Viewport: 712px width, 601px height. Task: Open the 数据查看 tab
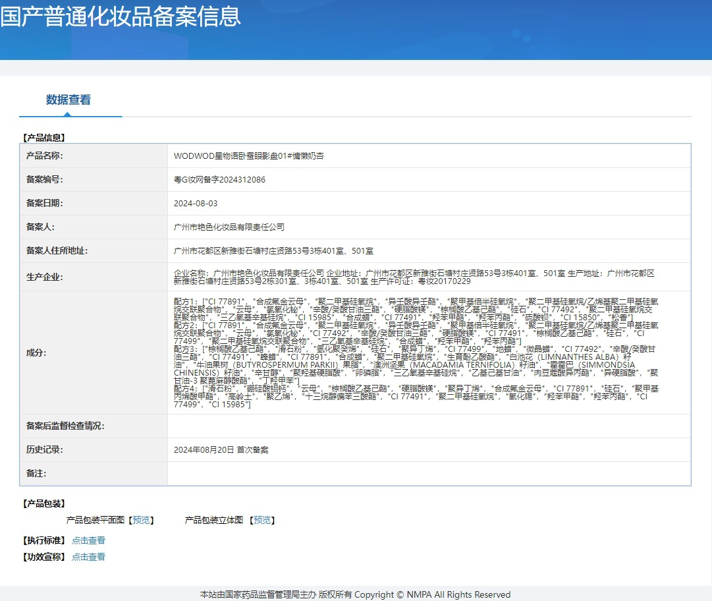click(68, 100)
